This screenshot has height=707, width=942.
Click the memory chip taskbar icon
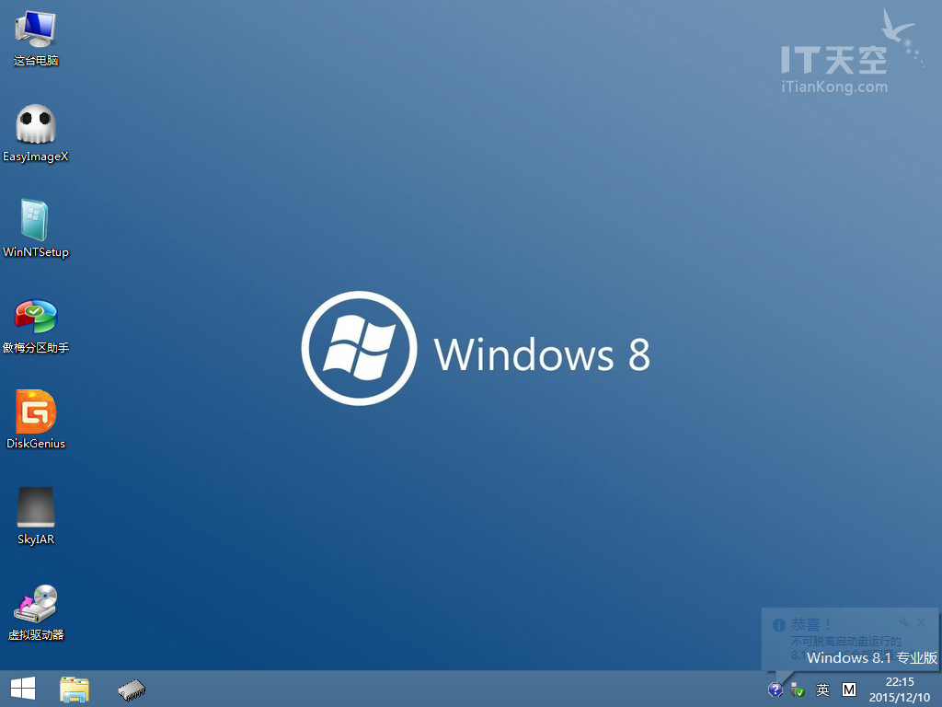click(x=132, y=690)
